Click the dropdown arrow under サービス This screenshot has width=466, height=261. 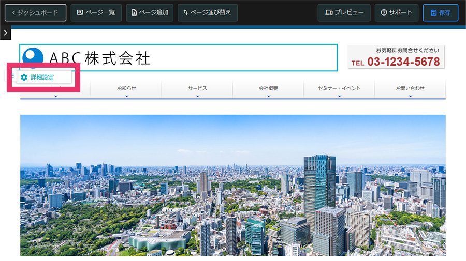click(198, 96)
